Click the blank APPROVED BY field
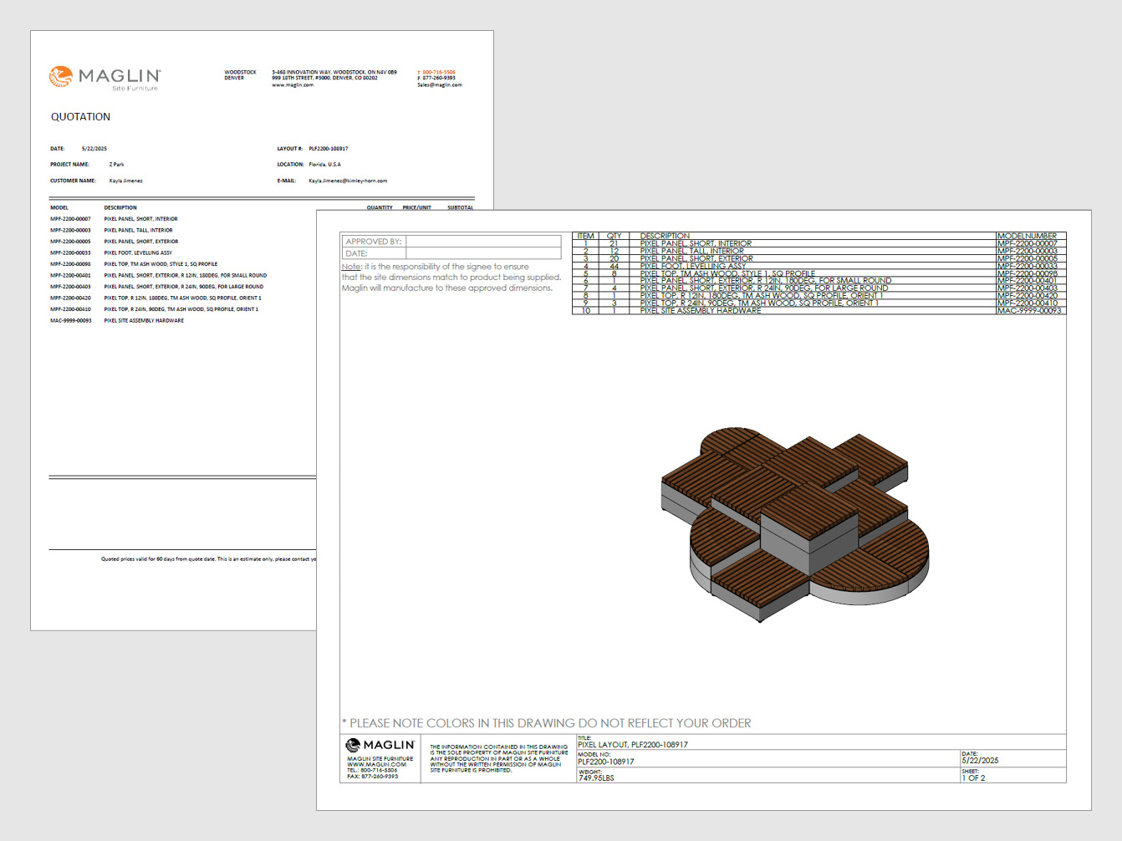Image resolution: width=1122 pixels, height=841 pixels. pyautogui.click(x=482, y=242)
